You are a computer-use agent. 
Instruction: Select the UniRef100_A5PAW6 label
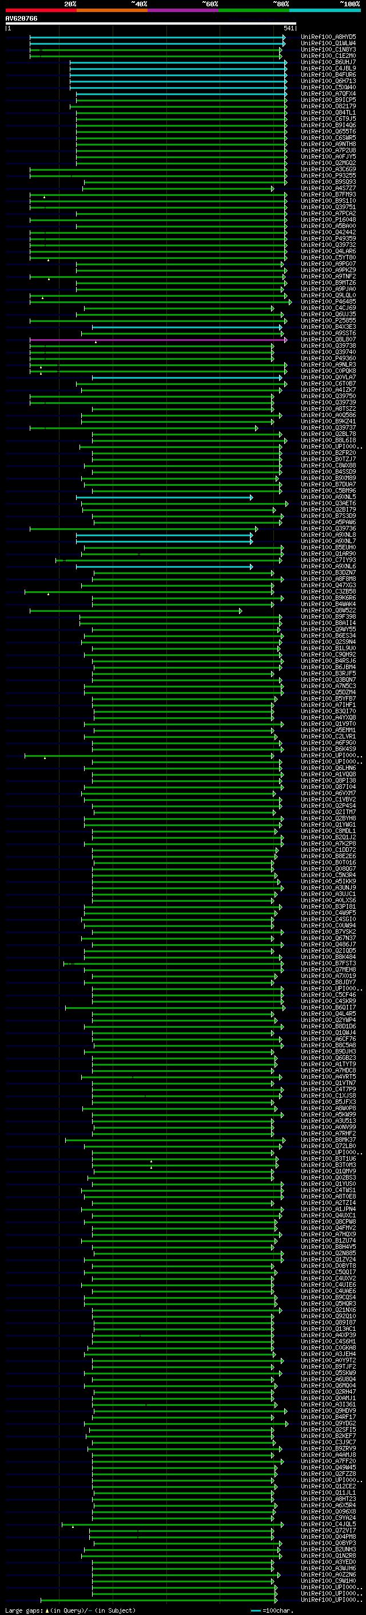coord(328,522)
